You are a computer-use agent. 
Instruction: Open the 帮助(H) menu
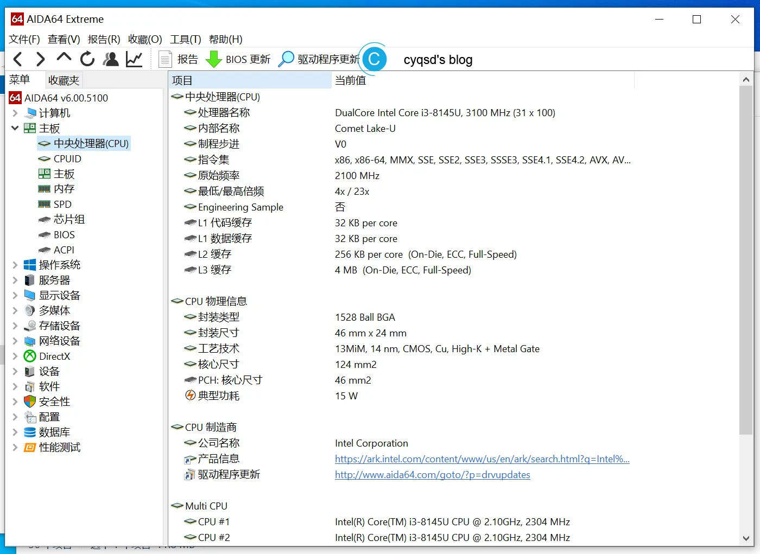pos(225,40)
